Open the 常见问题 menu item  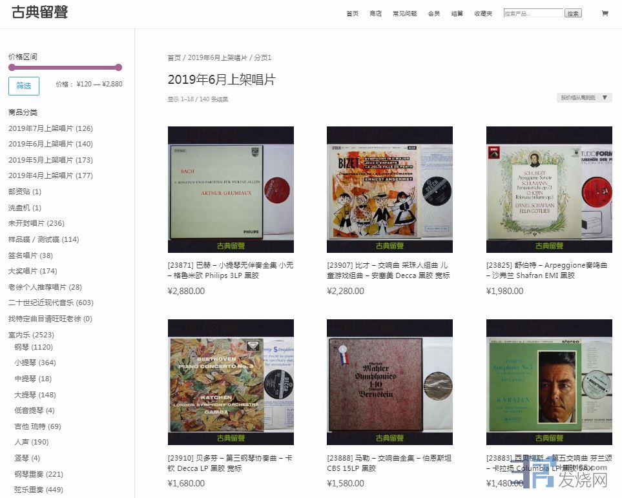404,14
